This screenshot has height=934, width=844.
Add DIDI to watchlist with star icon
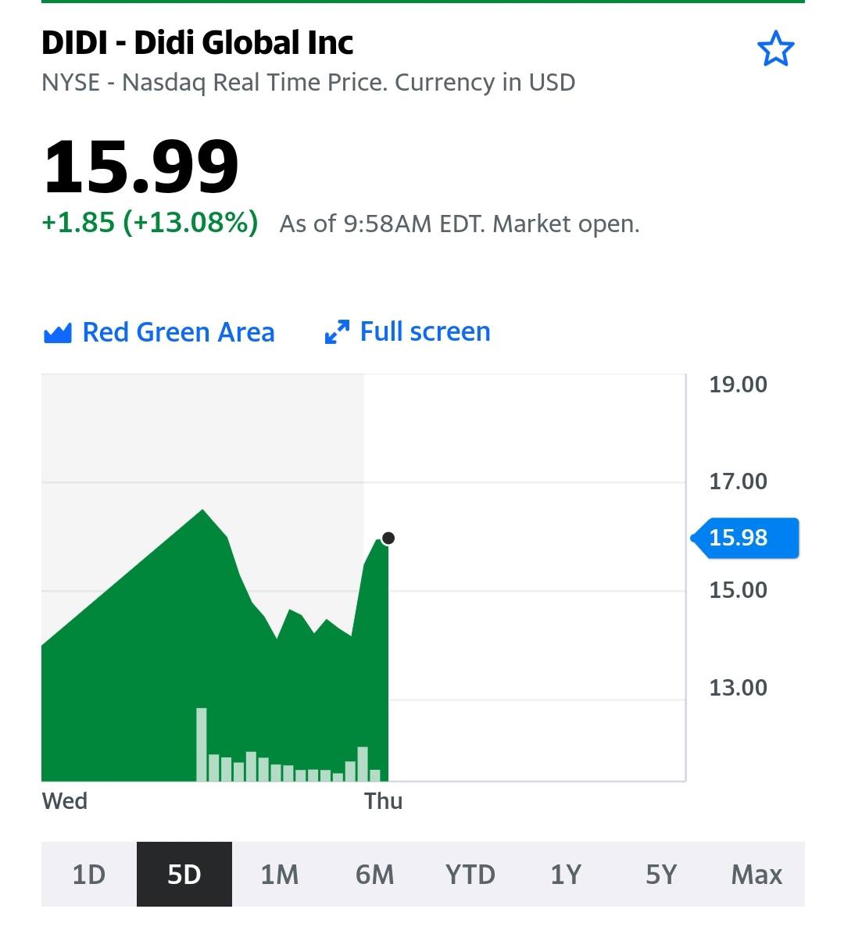coord(775,48)
